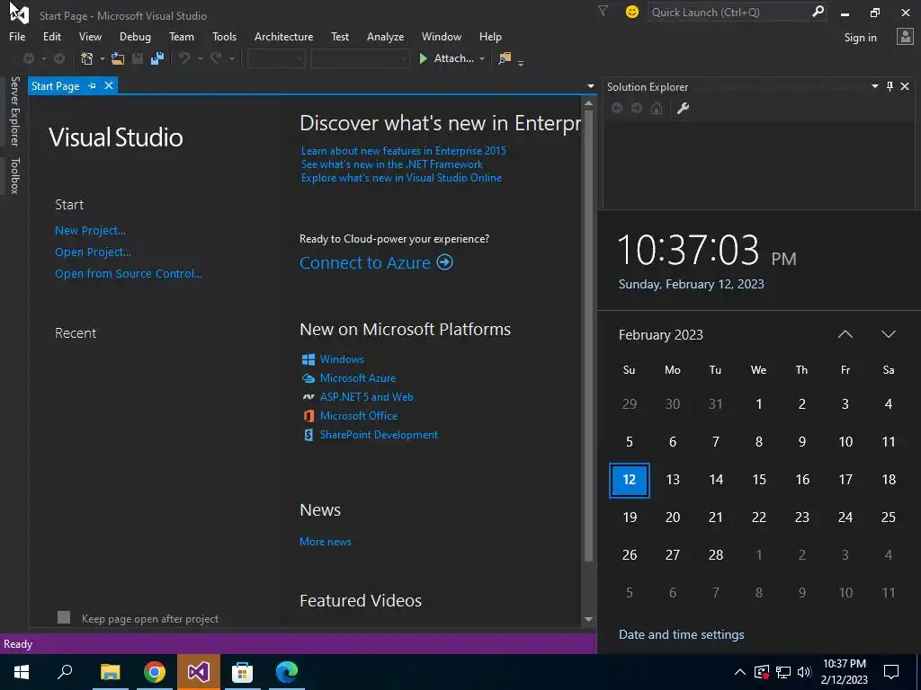Viewport: 921px width, 690px height.
Task: Select February 14 in the calendar
Action: [715, 480]
